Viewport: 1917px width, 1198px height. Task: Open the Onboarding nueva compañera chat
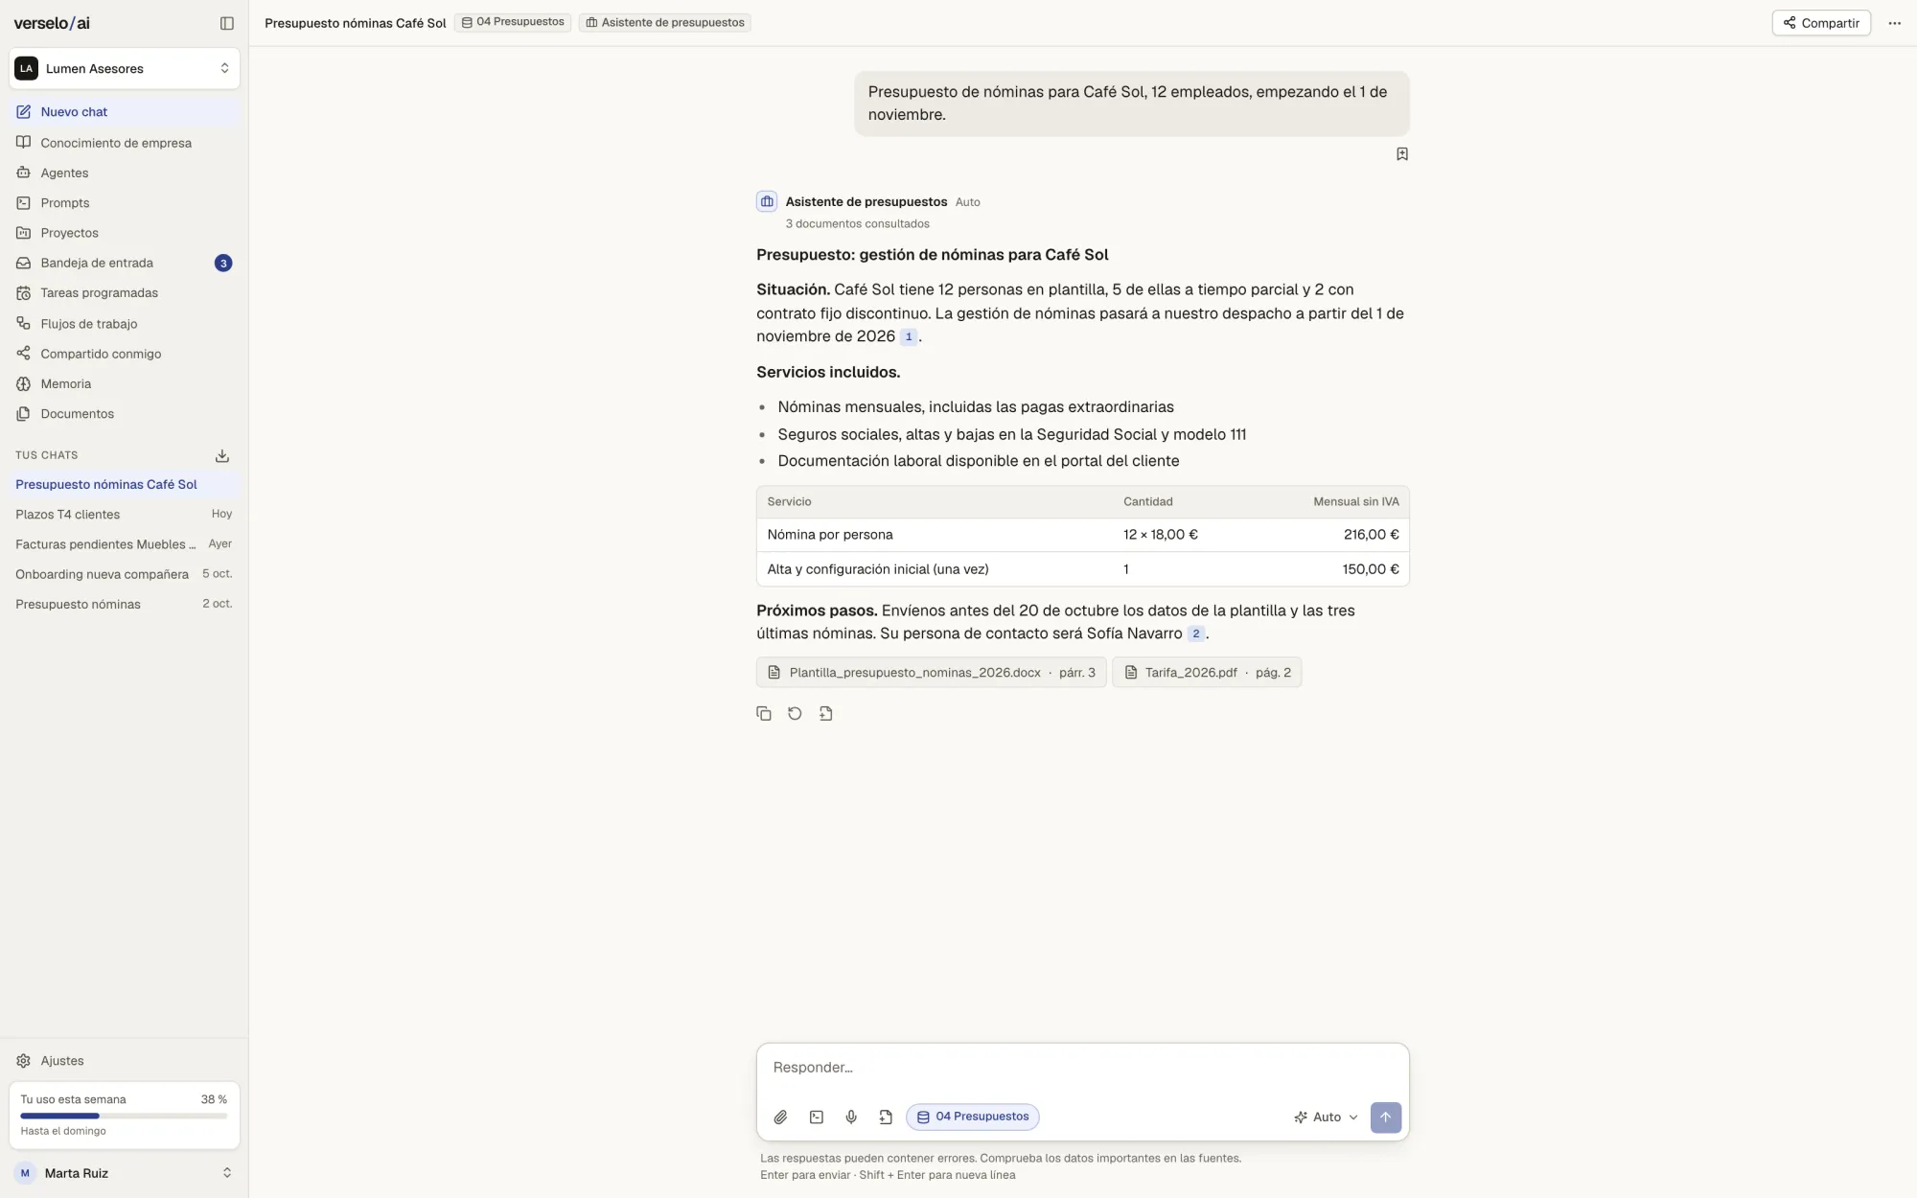(124, 574)
